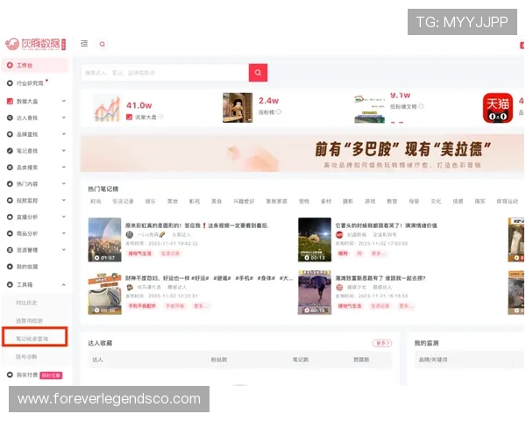Image resolution: width=526 pixels, height=421 pixels.
Task: Select the 摄影 category tab
Action: click(348, 201)
